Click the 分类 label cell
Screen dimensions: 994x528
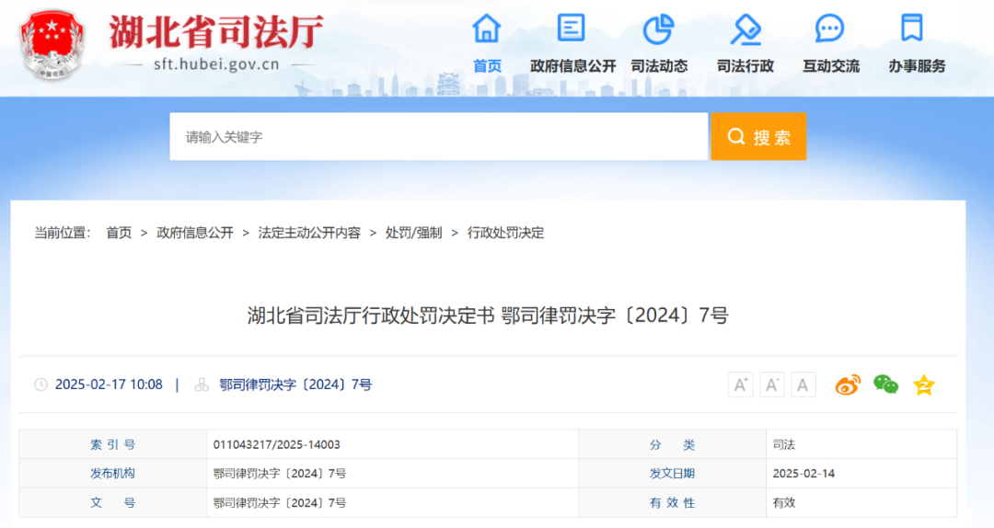pyautogui.click(x=673, y=444)
